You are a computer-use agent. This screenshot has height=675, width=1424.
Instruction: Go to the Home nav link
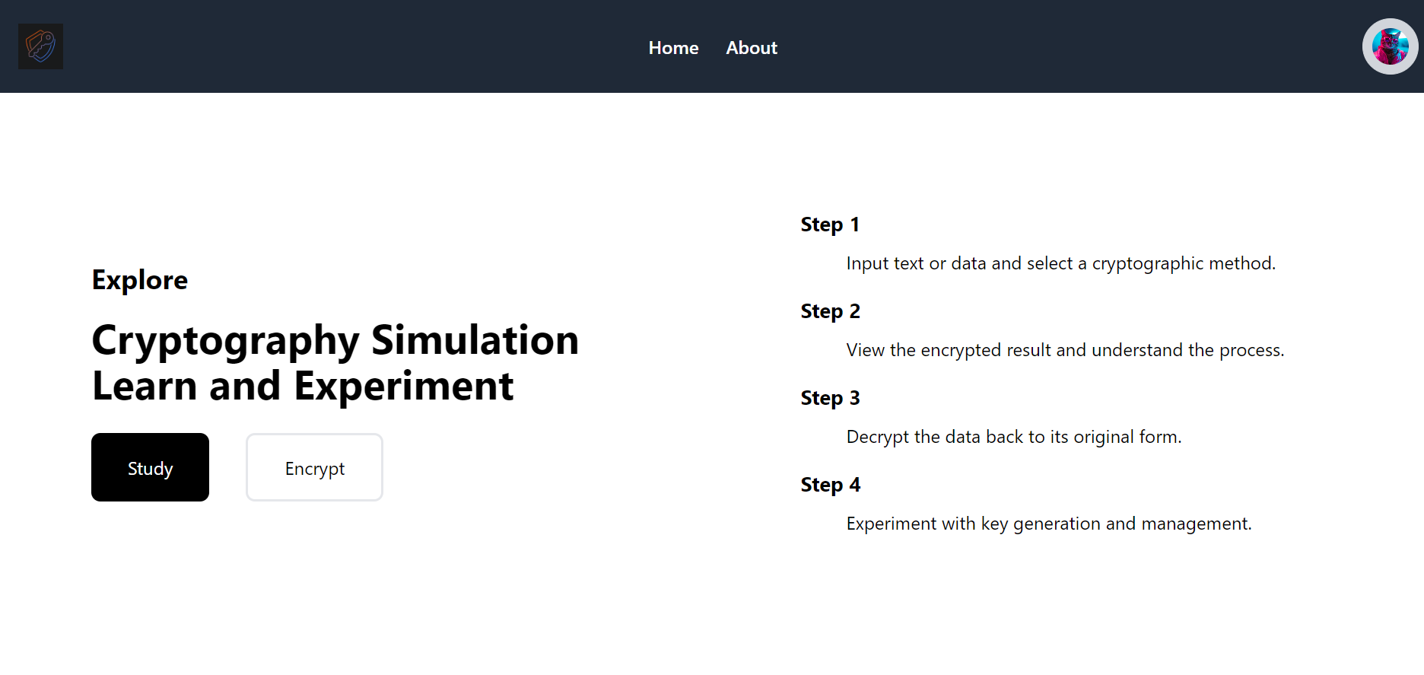coord(673,48)
